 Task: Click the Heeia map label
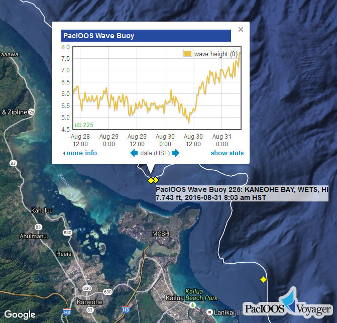tap(64, 254)
